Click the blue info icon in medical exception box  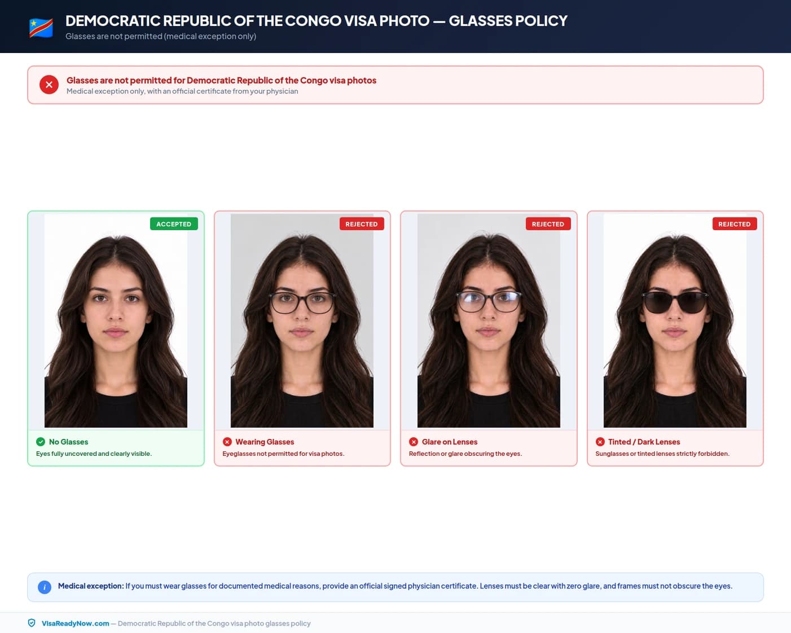[45, 587]
